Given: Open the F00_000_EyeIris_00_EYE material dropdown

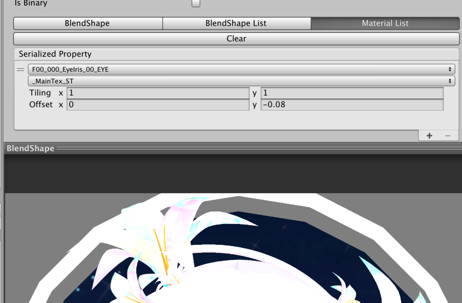Looking at the screenshot, I should [x=241, y=69].
